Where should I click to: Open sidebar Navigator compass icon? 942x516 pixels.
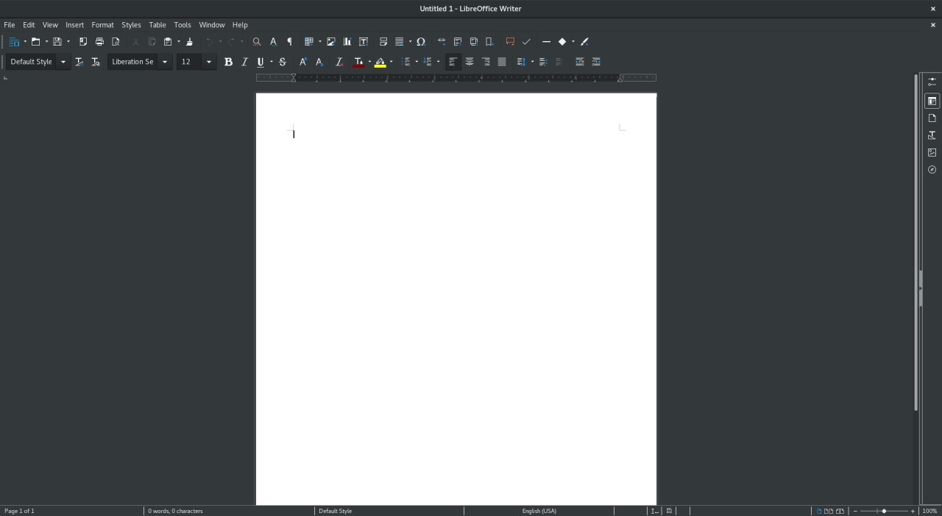[x=932, y=170]
